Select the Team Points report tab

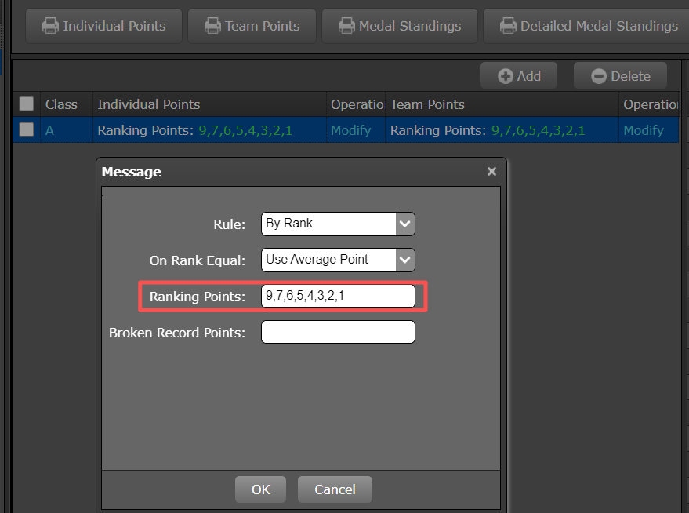click(x=252, y=26)
